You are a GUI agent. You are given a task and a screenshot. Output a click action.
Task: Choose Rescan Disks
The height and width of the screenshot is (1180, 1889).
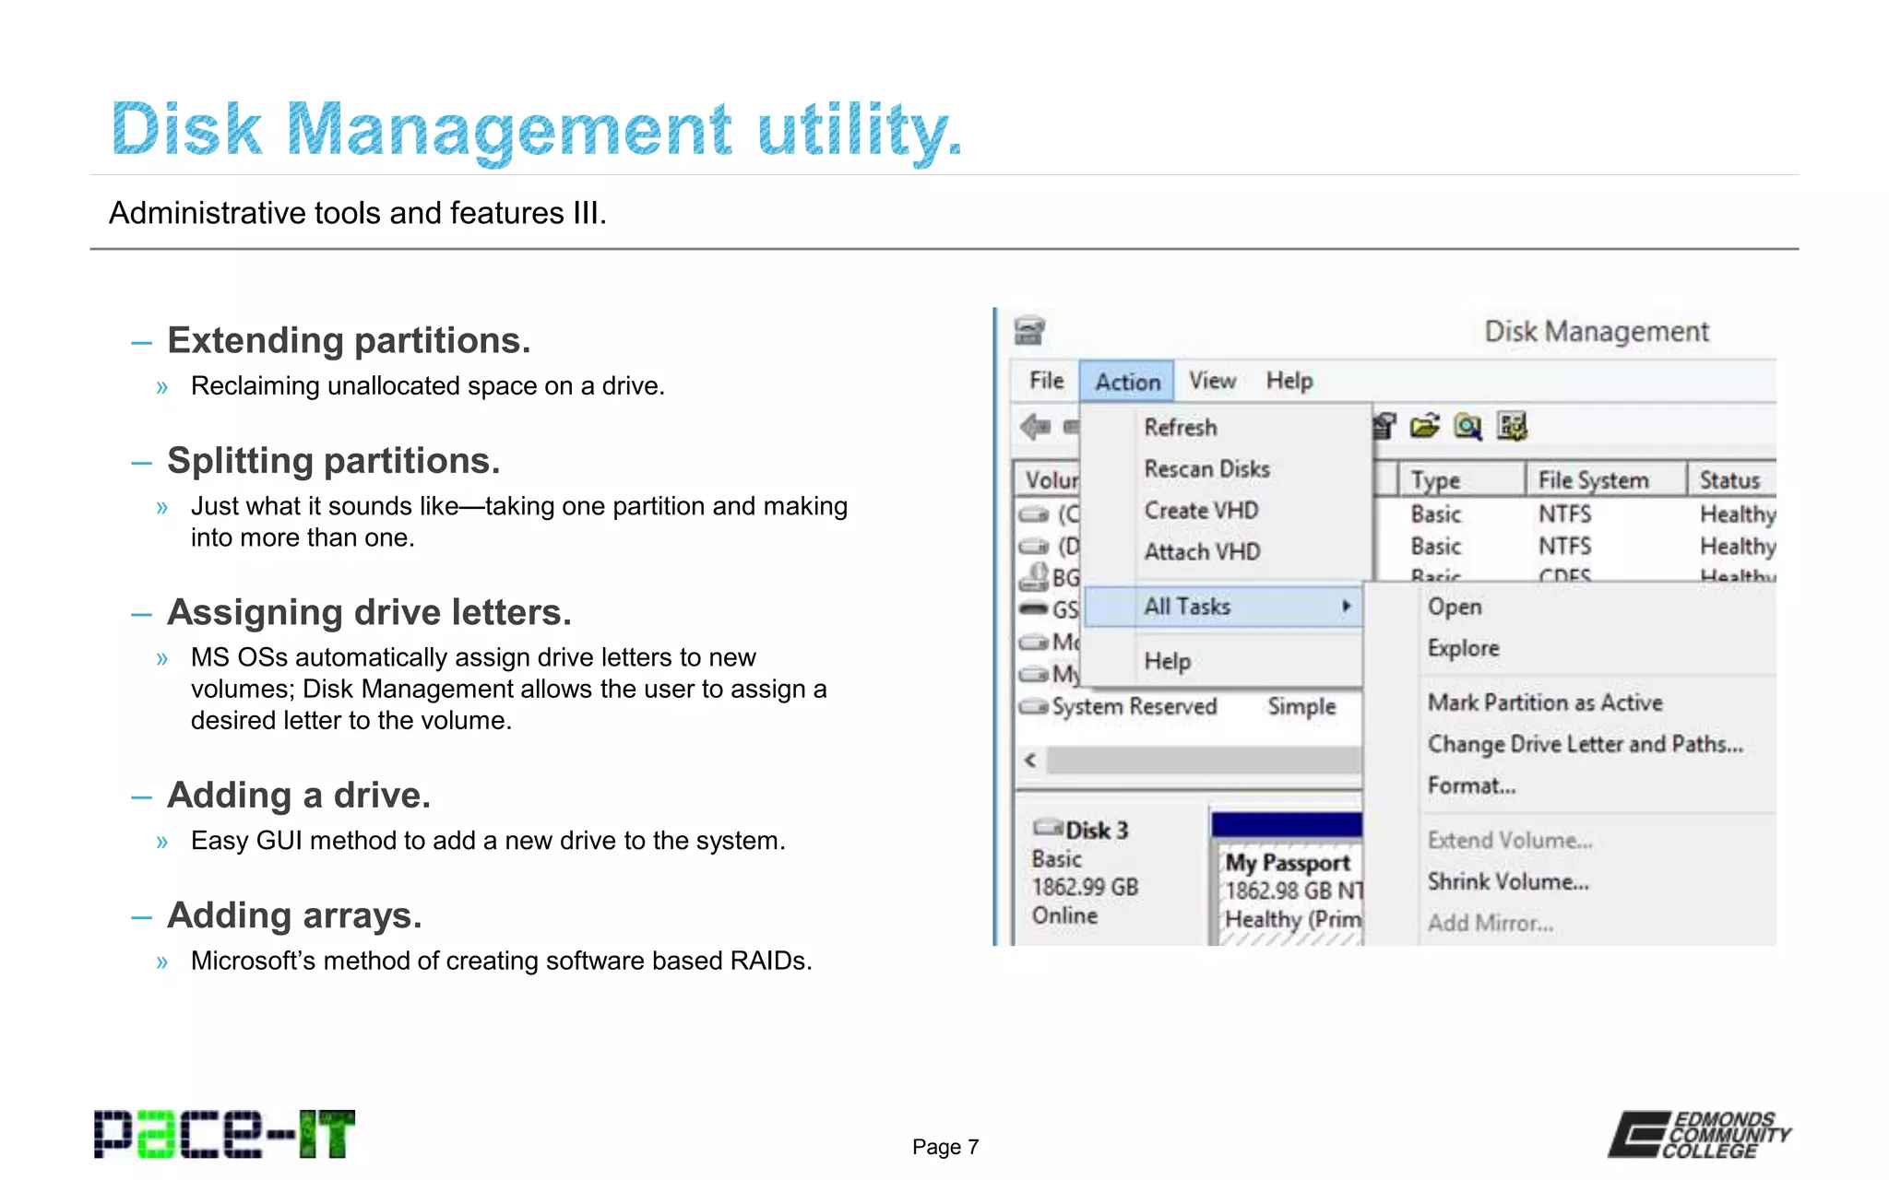coord(1207,469)
